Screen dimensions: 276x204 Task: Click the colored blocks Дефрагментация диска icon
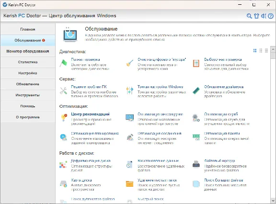point(63,164)
